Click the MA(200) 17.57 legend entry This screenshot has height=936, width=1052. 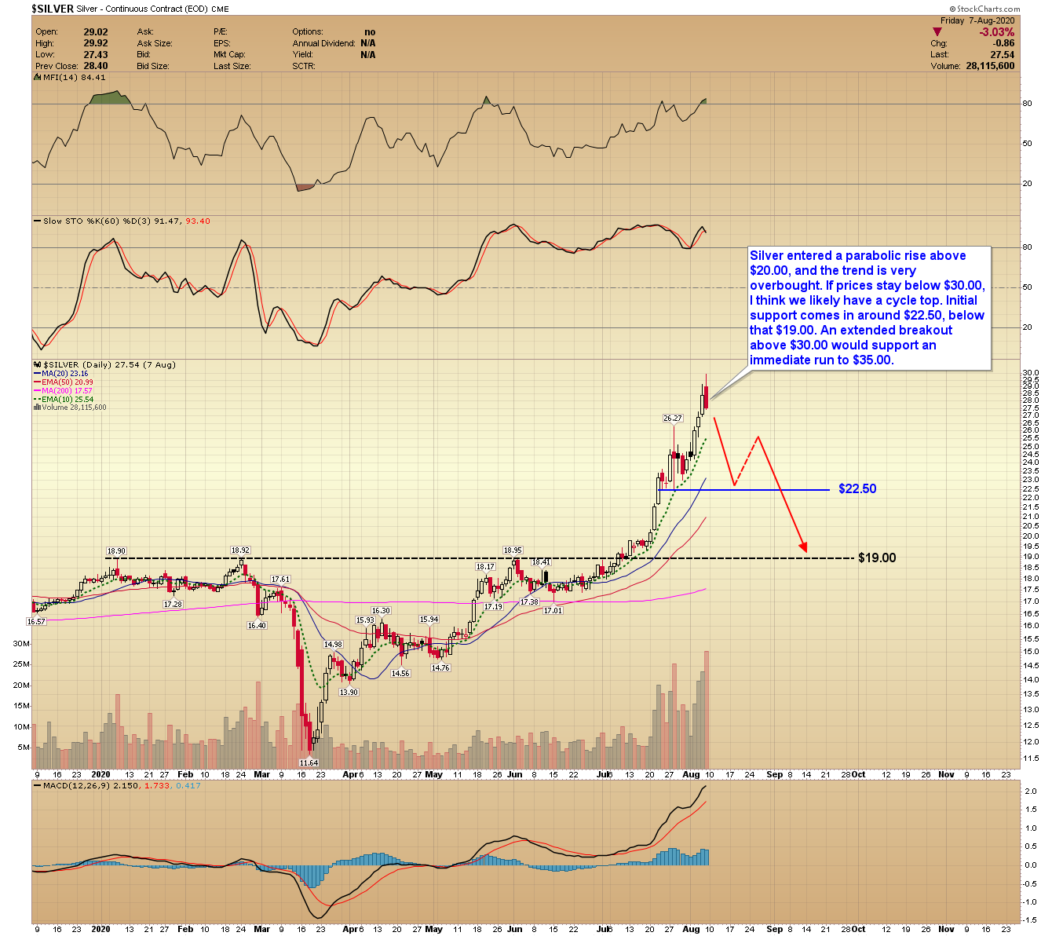67,391
